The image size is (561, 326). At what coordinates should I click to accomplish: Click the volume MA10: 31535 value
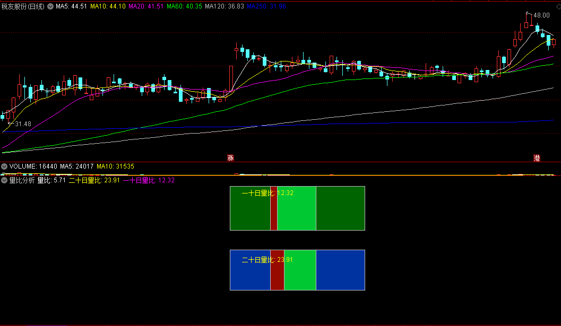pyautogui.click(x=116, y=166)
